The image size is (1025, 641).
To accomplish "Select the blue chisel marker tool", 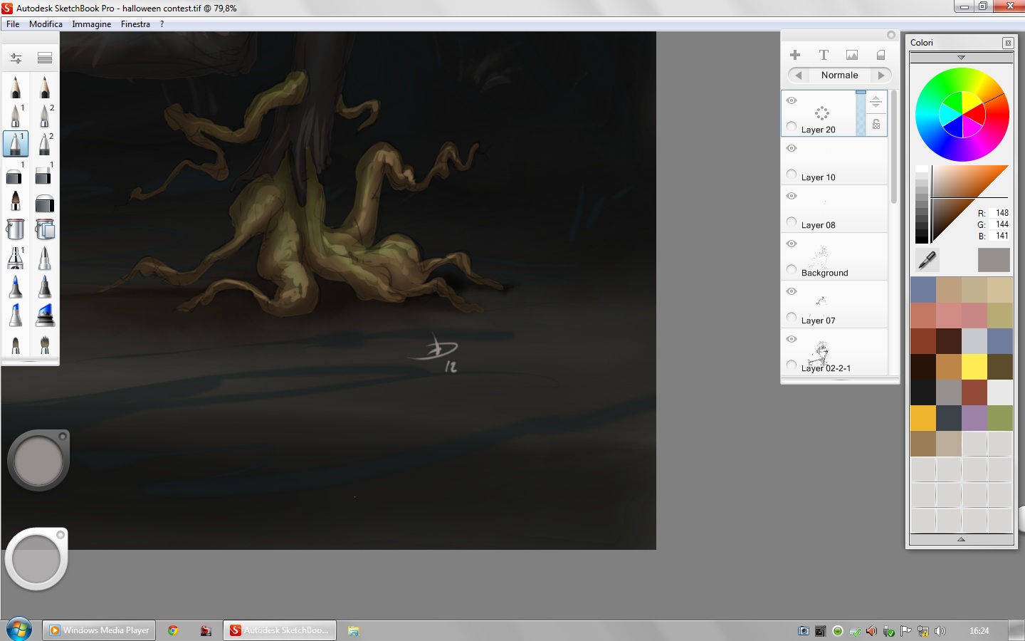I will click(16, 315).
